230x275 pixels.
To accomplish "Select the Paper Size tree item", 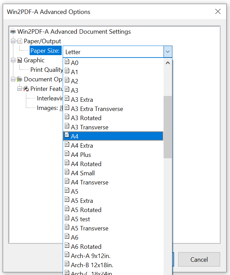I will (45, 50).
